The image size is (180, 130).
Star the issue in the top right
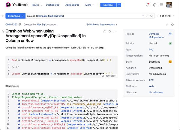click(172, 25)
